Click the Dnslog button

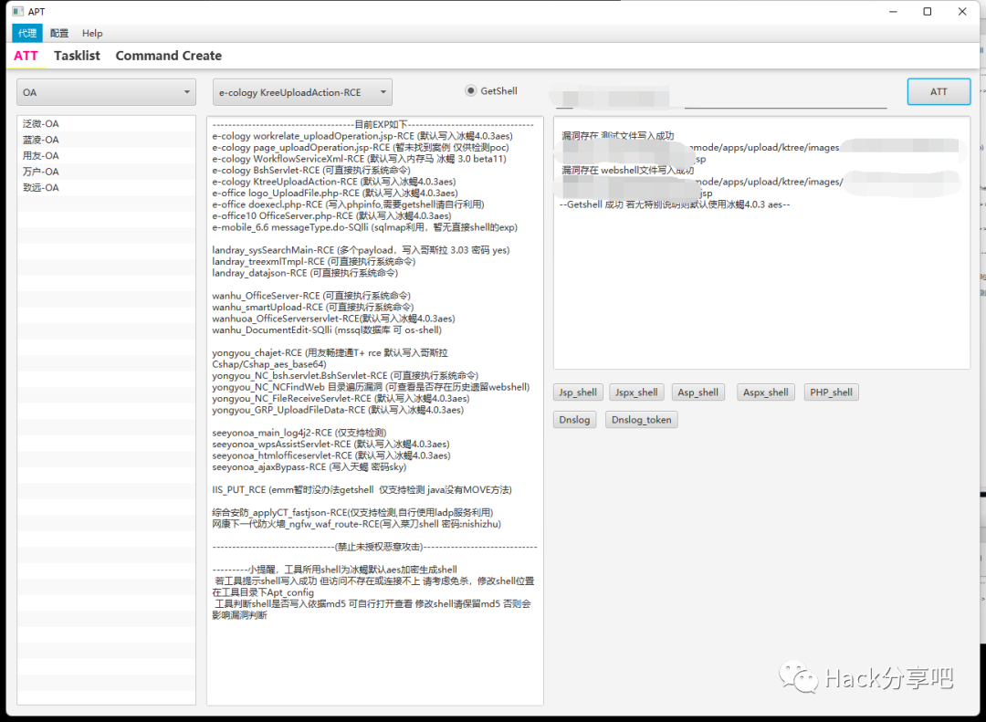574,420
